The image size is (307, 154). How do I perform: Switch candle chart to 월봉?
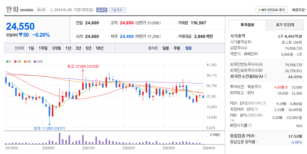[188, 48]
